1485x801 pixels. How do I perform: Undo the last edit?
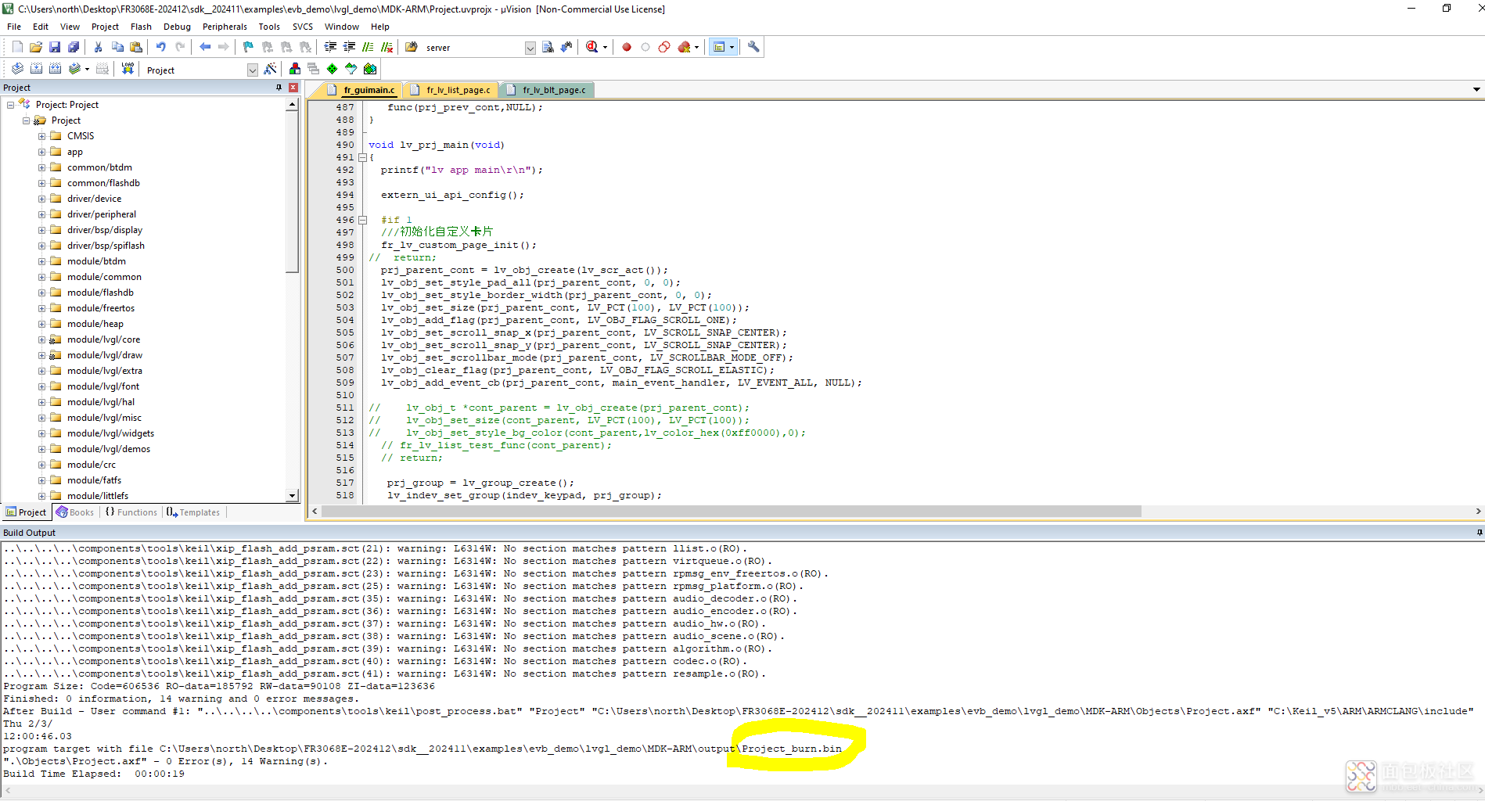click(x=161, y=47)
